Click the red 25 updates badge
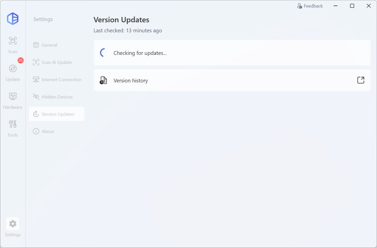The height and width of the screenshot is (248, 377). (x=20, y=60)
